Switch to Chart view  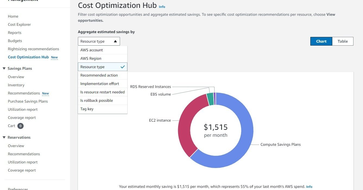point(321,41)
